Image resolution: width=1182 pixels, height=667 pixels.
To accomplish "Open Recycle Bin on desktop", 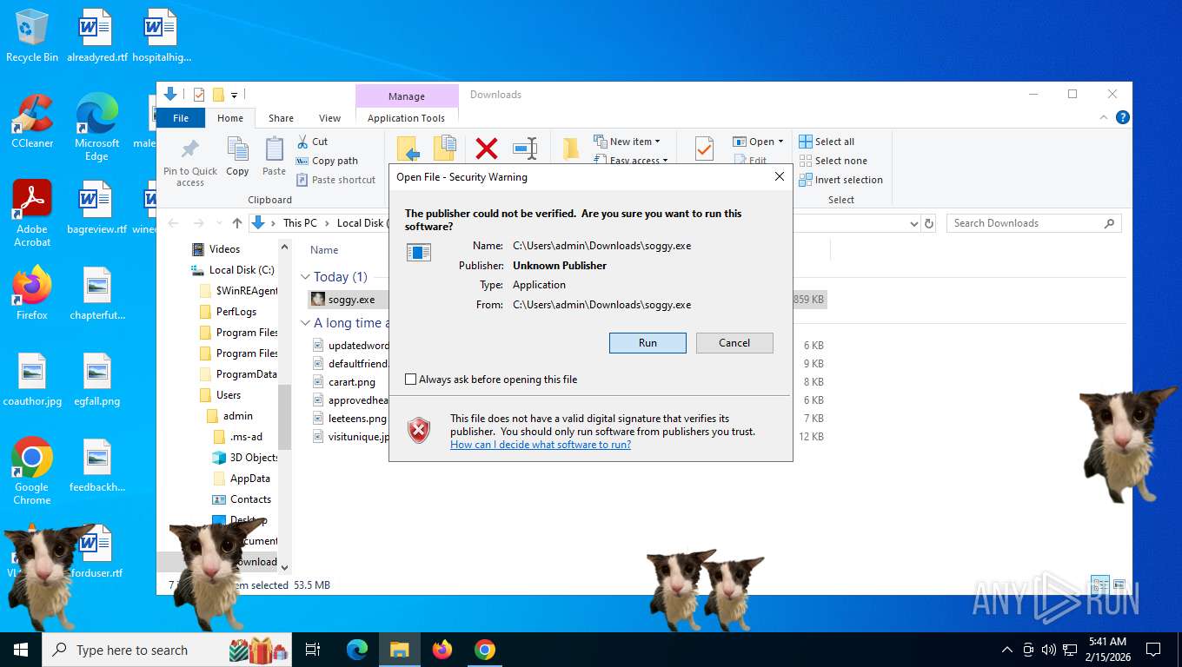I will pos(32,36).
